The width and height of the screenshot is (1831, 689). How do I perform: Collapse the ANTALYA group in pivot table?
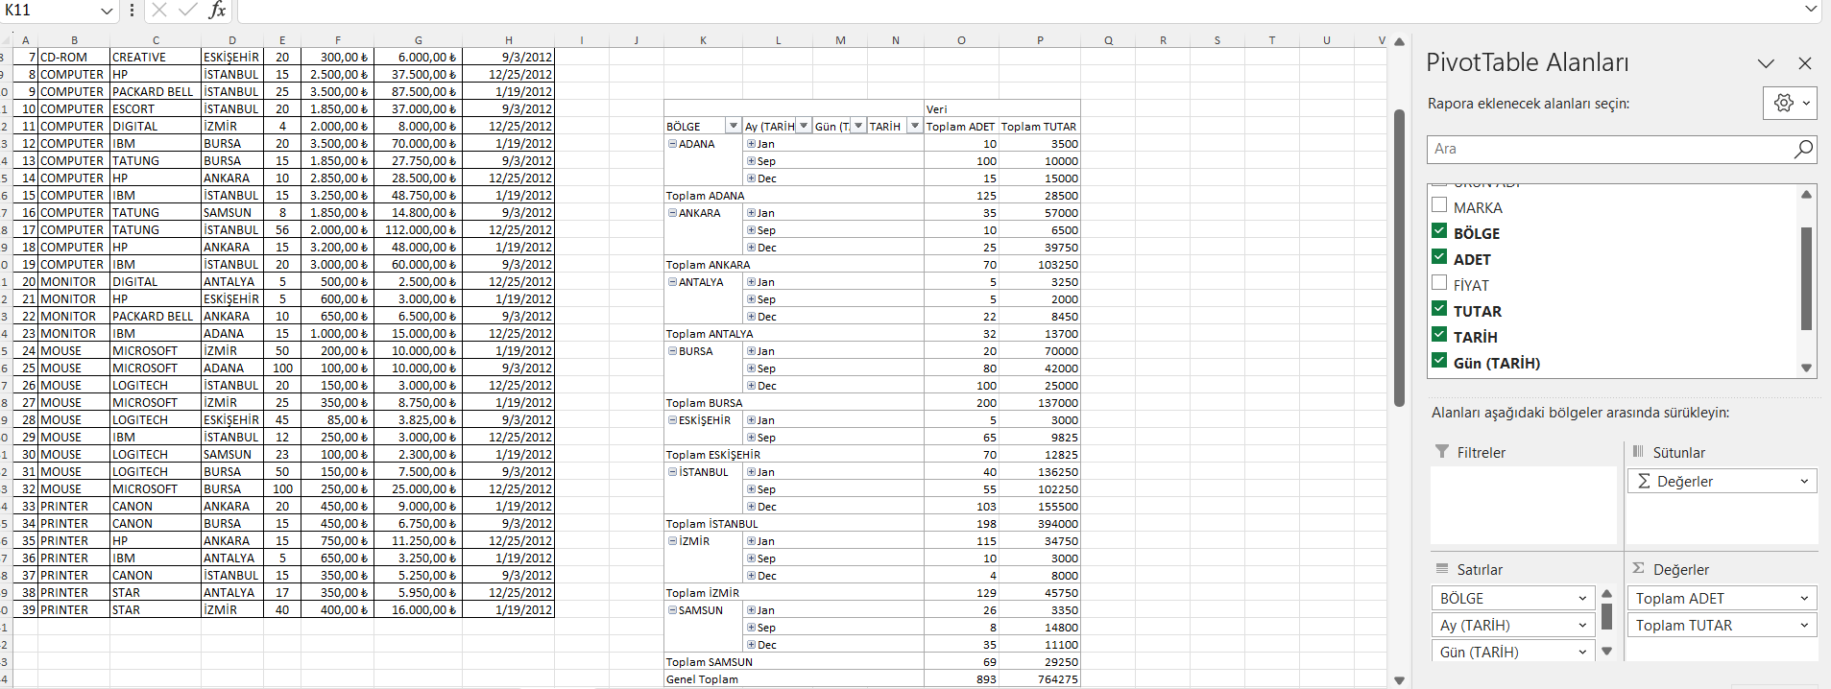point(673,282)
